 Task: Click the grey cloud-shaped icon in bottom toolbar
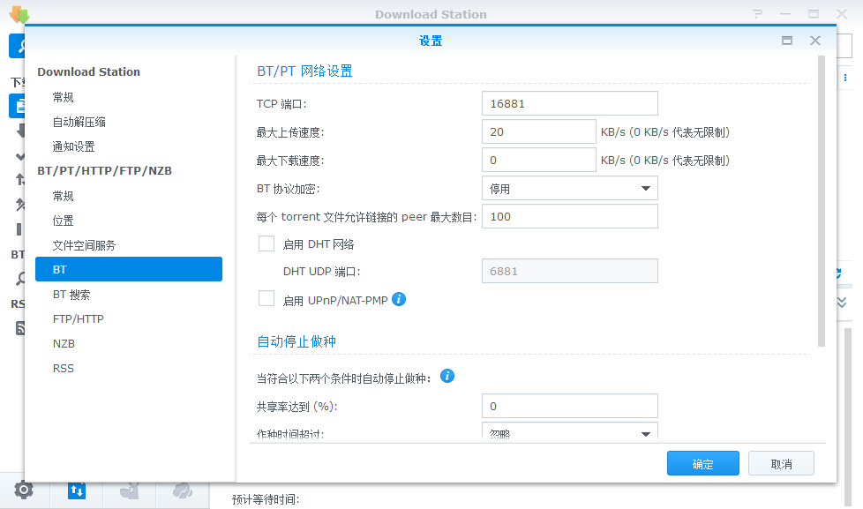[182, 490]
